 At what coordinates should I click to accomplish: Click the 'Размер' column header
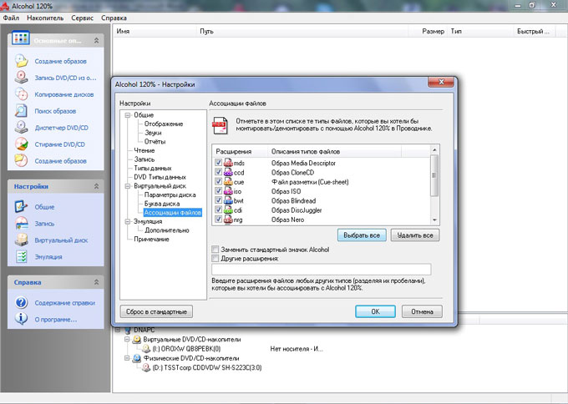(428, 31)
